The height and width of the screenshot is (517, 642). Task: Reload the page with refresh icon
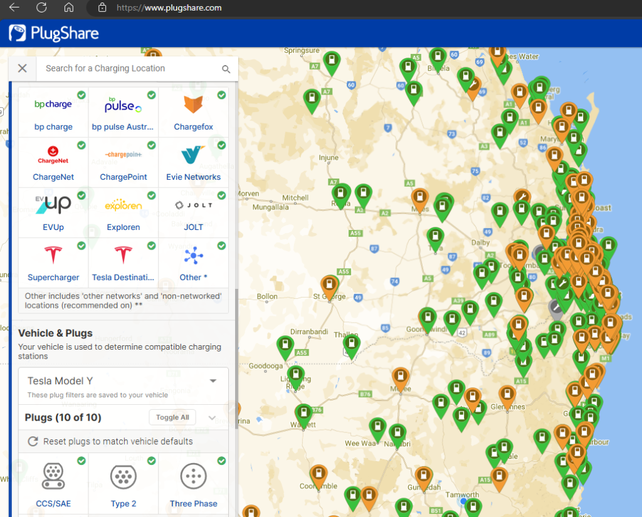[41, 8]
